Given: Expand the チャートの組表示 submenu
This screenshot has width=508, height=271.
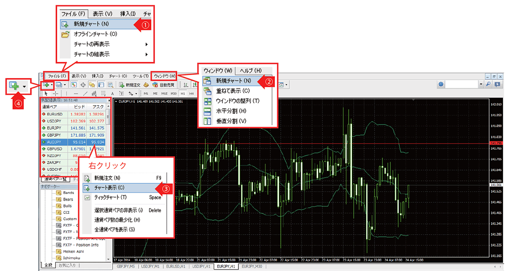Looking at the screenshot, I should (146, 54).
